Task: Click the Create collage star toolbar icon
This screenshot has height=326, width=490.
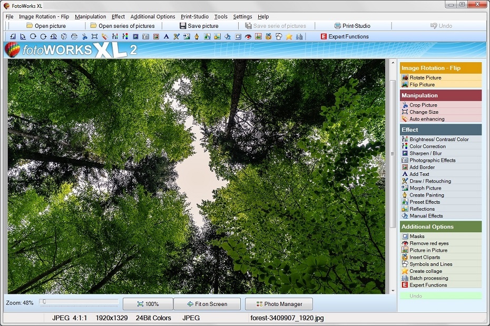Action: click(289, 36)
